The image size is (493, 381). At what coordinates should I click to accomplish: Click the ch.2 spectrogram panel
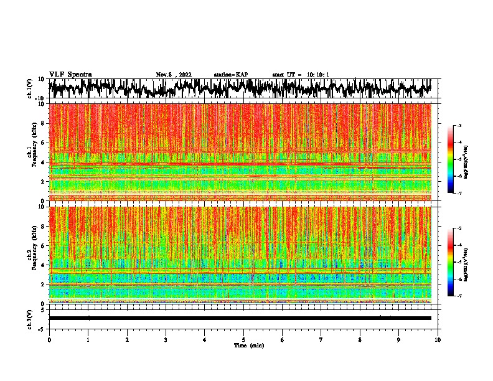click(x=240, y=255)
